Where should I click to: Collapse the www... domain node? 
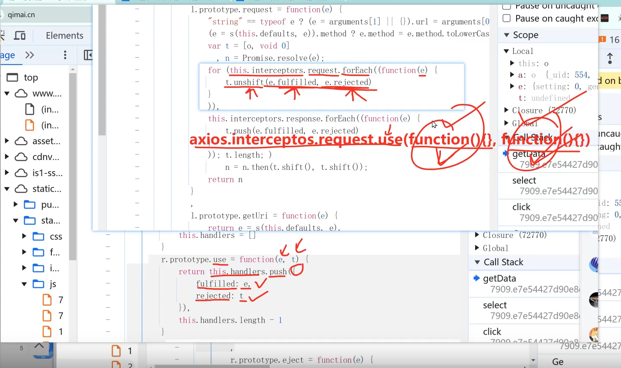(x=7, y=93)
